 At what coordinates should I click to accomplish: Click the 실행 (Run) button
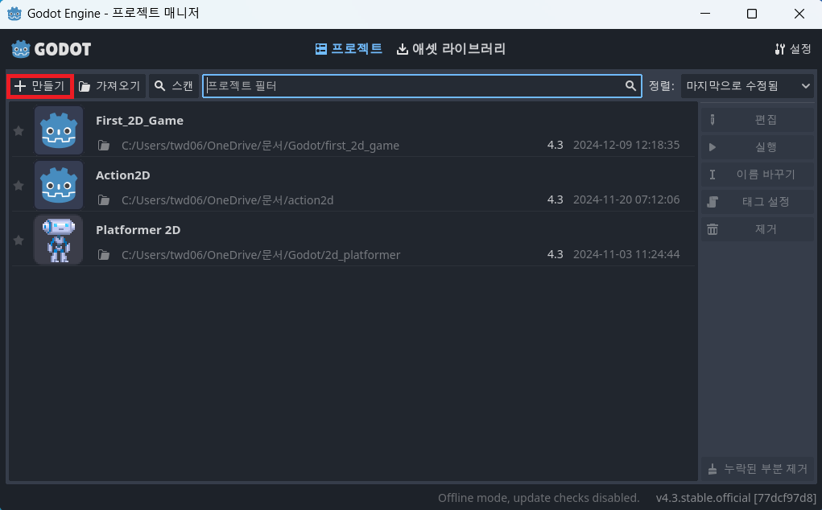pyautogui.click(x=758, y=147)
